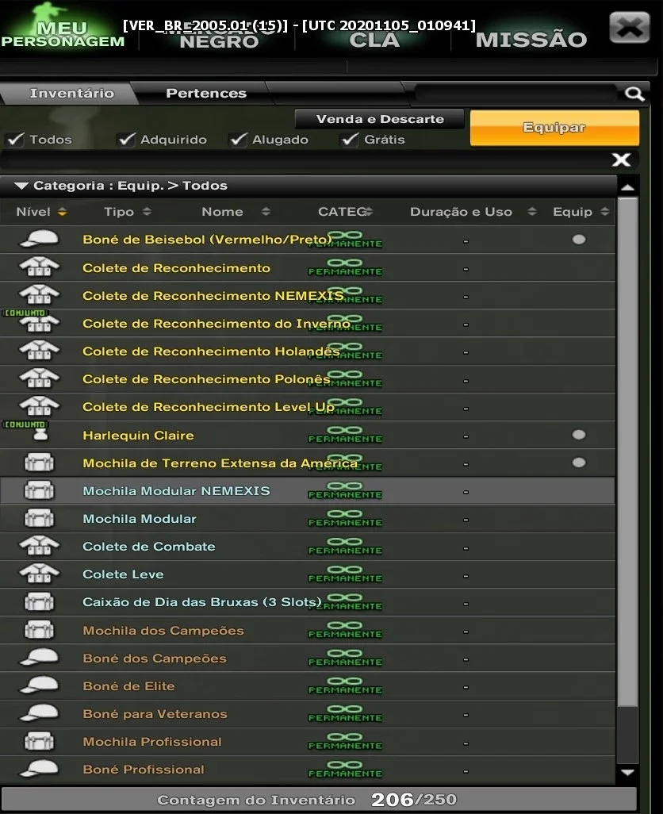Clear filter bar with white X button
Viewport: 663px width, 814px height.
(621, 160)
